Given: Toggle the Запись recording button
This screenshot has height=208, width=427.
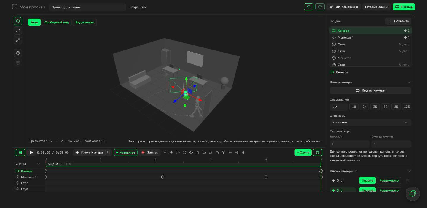Looking at the screenshot, I should tap(150, 153).
